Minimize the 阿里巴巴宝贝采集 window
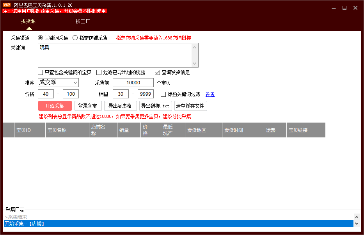364x235 pixels. [334, 8]
